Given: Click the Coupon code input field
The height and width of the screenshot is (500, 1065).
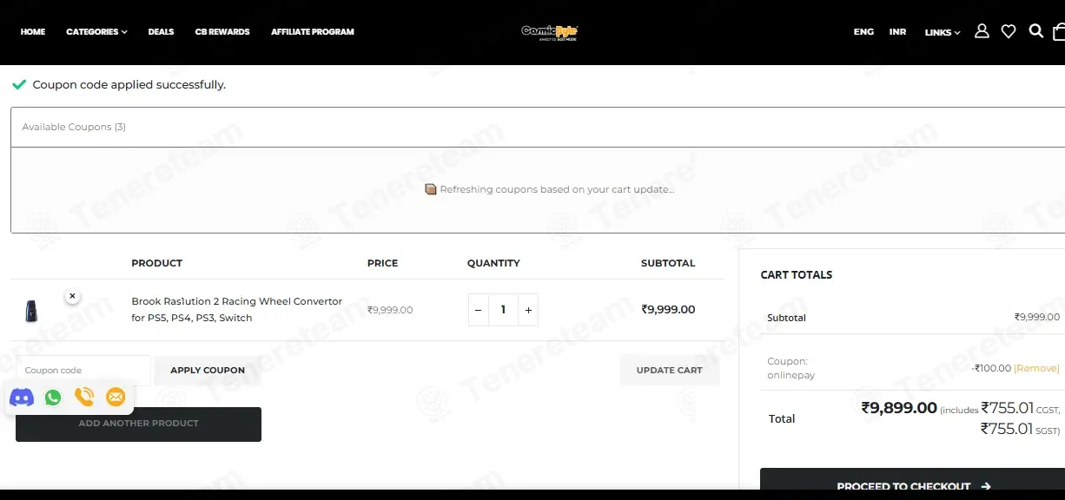Looking at the screenshot, I should 83,370.
